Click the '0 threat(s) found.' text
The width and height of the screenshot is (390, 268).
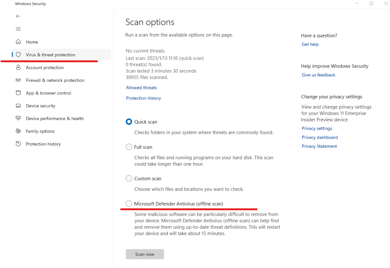click(144, 64)
